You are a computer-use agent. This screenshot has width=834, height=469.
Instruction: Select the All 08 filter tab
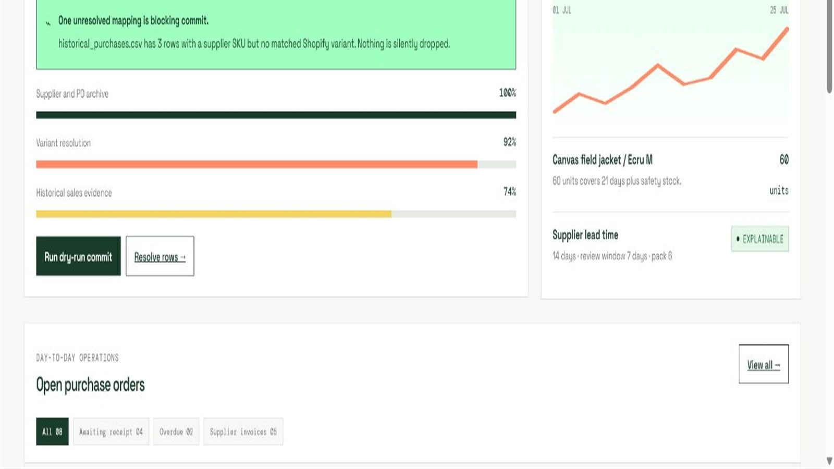pos(52,431)
